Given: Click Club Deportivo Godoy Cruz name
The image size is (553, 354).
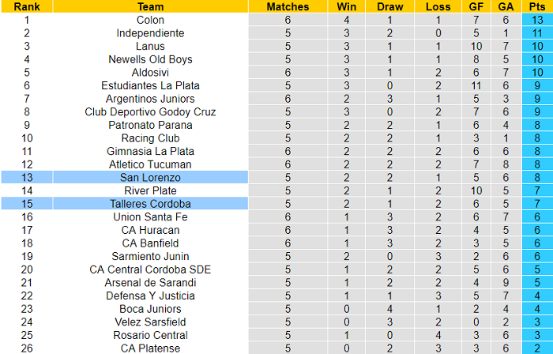Looking at the screenshot, I should click(150, 111).
